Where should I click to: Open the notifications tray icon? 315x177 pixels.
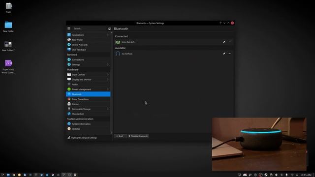(x=240, y=175)
